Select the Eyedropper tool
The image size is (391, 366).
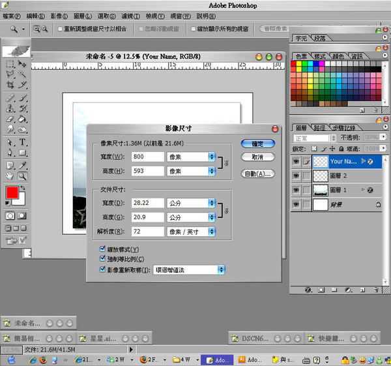click(x=23, y=164)
